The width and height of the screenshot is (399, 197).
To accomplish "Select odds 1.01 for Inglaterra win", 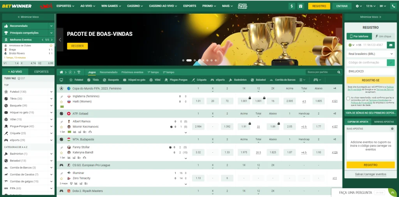I will pos(198,101).
